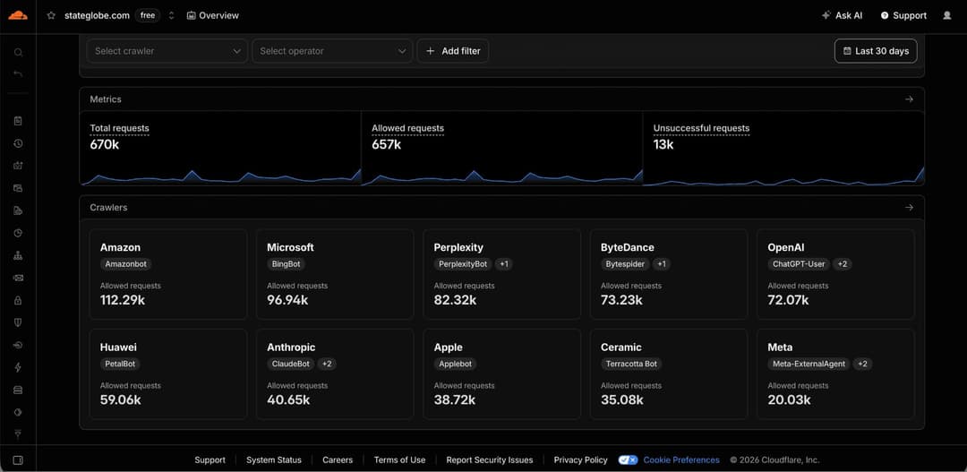
Task: Open the stacked drives caching icon in sidebar
Action: [x=18, y=390]
